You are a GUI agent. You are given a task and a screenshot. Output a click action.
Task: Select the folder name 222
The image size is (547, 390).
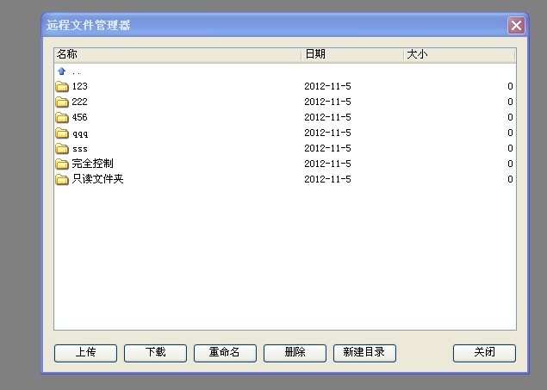pyautogui.click(x=79, y=102)
